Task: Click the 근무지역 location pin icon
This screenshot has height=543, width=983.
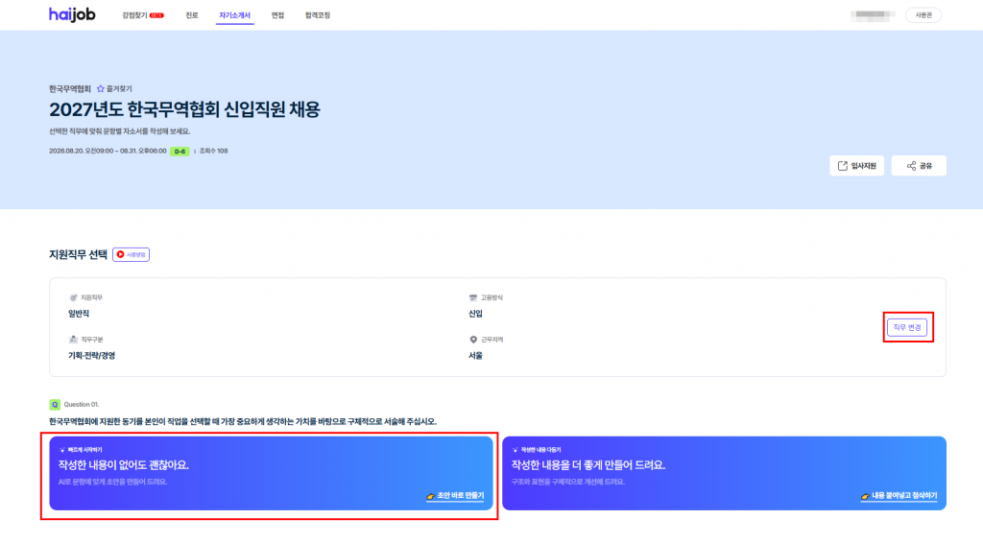Action: [473, 340]
